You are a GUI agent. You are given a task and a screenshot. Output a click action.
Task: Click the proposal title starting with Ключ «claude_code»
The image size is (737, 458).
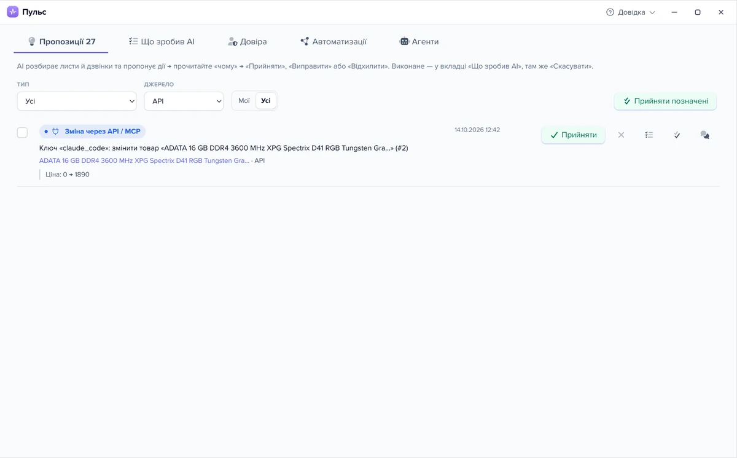tap(224, 148)
